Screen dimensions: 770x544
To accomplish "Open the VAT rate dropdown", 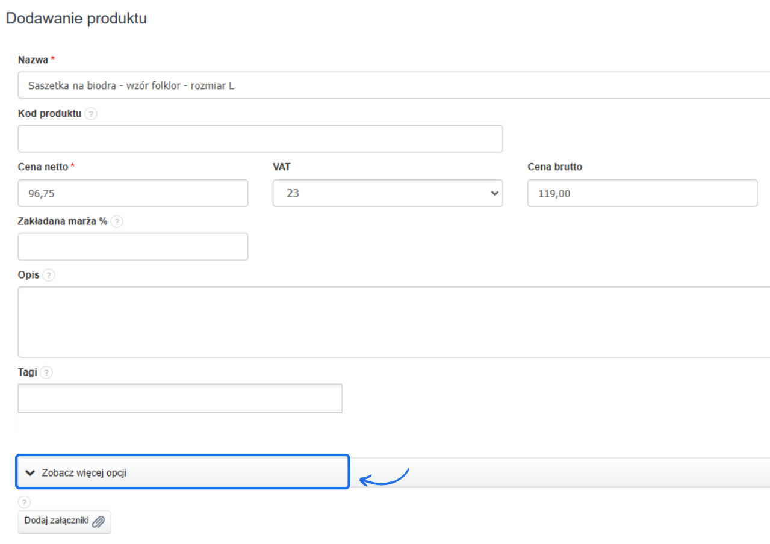I will [387, 193].
